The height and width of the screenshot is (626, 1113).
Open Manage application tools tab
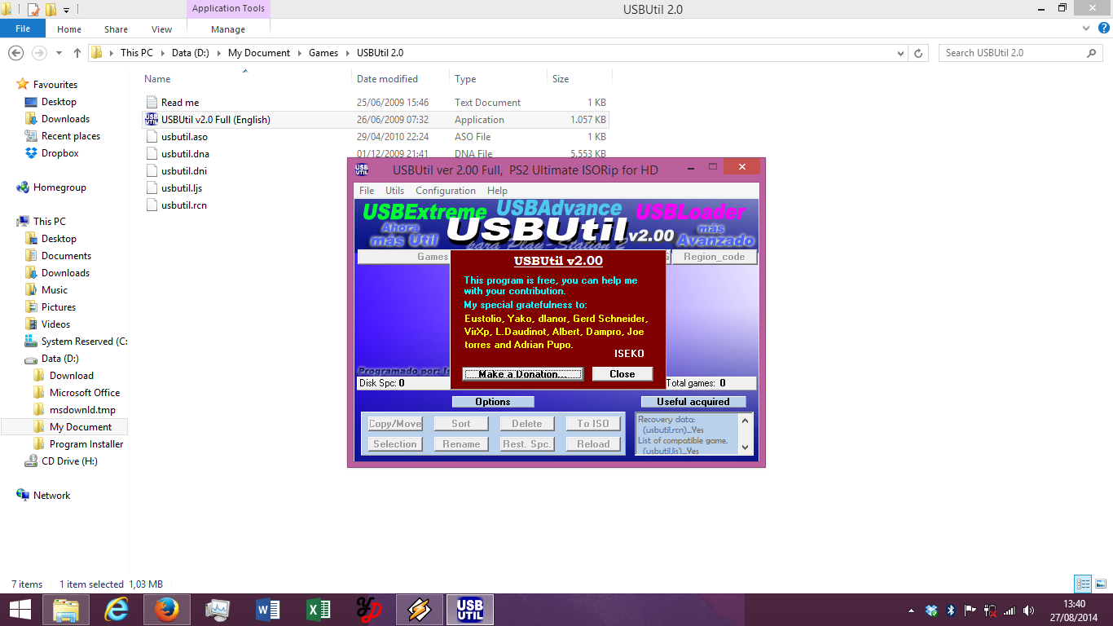[228, 29]
